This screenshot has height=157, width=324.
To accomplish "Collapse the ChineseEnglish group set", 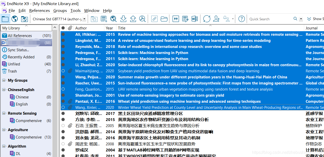I will (x=4, y=90).
